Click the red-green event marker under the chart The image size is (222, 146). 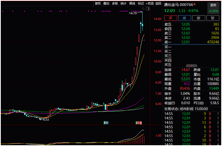[139, 123]
